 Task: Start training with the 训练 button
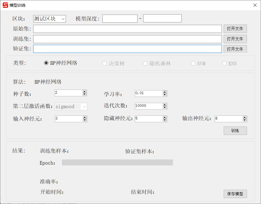235,131
